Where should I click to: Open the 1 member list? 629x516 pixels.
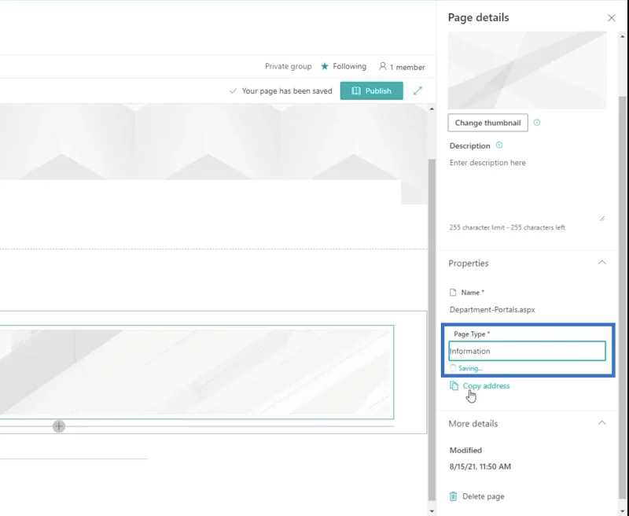click(402, 67)
